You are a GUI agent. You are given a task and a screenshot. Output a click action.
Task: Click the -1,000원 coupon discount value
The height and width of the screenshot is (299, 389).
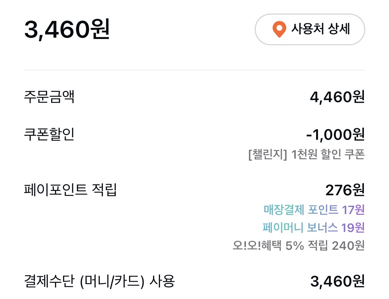coord(335,135)
